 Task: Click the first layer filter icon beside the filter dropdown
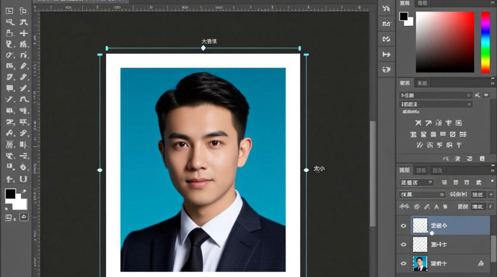click(445, 182)
